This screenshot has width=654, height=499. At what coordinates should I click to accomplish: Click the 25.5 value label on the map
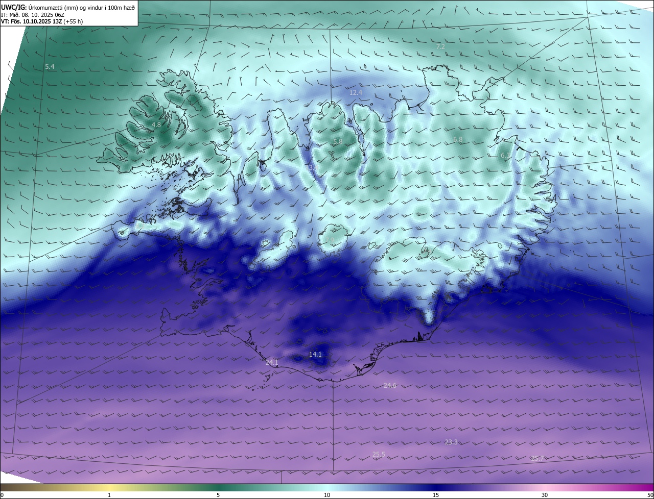tap(379, 454)
